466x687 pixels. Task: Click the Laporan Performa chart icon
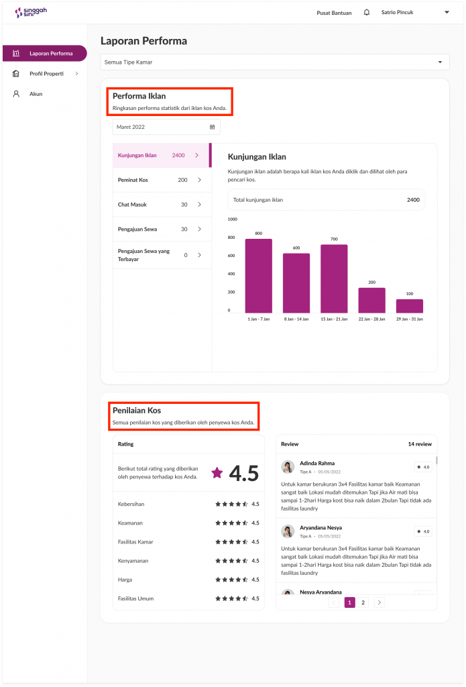click(x=16, y=53)
